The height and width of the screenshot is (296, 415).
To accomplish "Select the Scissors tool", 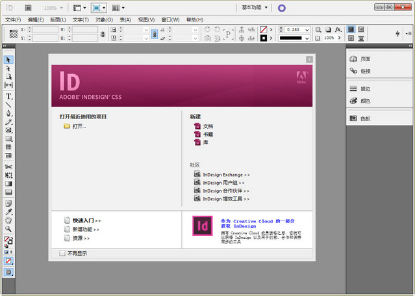I will click(9, 167).
